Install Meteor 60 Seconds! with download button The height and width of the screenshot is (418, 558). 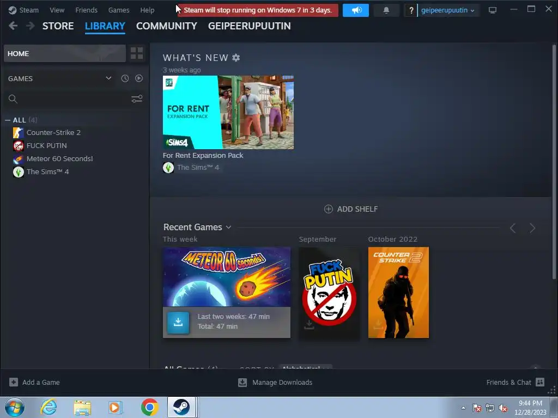tap(178, 322)
